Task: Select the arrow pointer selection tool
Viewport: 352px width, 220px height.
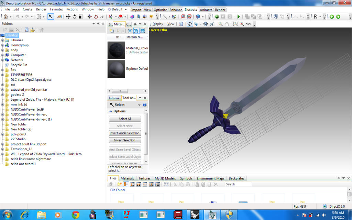Action: [x=51, y=16]
